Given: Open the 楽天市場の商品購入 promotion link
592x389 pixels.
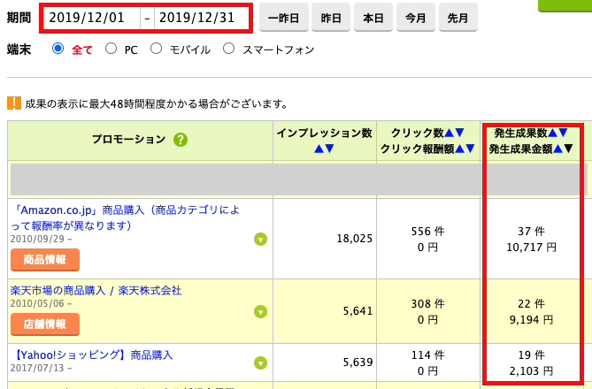Looking at the screenshot, I should [96, 290].
